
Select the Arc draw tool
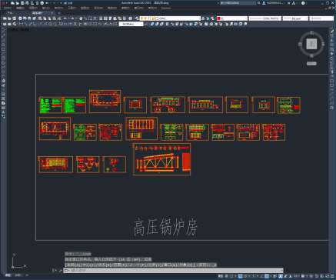3,54
